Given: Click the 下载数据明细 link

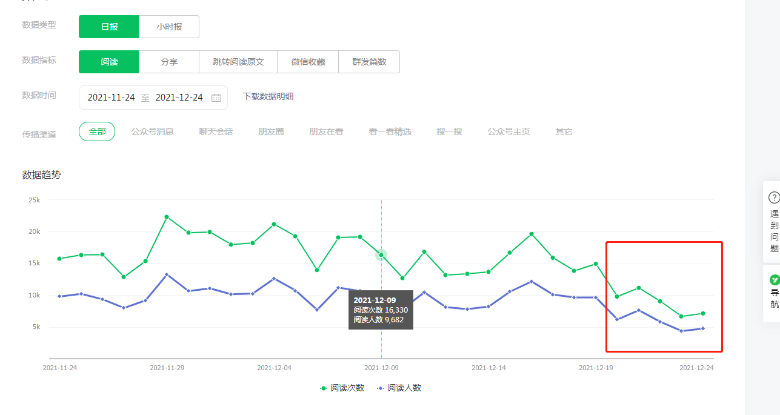Looking at the screenshot, I should coord(268,96).
